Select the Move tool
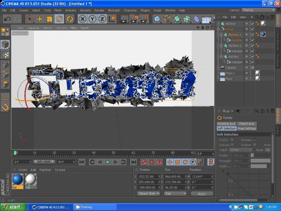Screen dimensions: 281x211 coord(40,19)
